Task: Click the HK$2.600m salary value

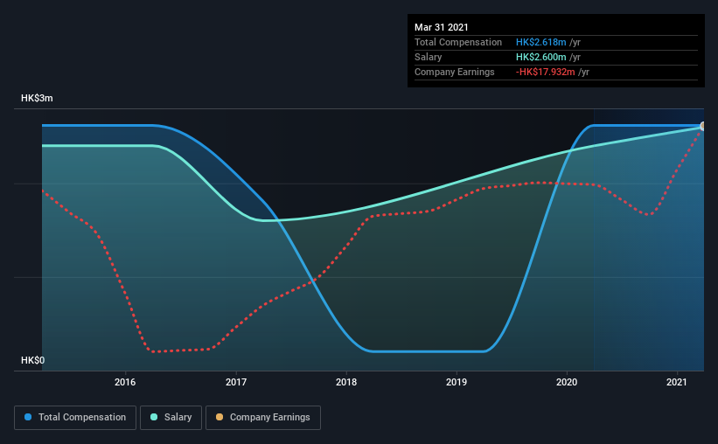Action: [x=540, y=57]
